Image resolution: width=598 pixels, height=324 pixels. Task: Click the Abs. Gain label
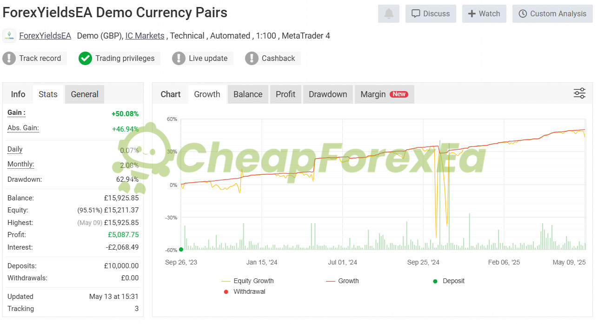23,128
